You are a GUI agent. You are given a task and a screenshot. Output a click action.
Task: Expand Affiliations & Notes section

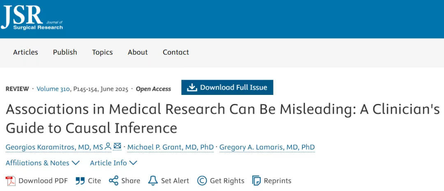(43, 163)
